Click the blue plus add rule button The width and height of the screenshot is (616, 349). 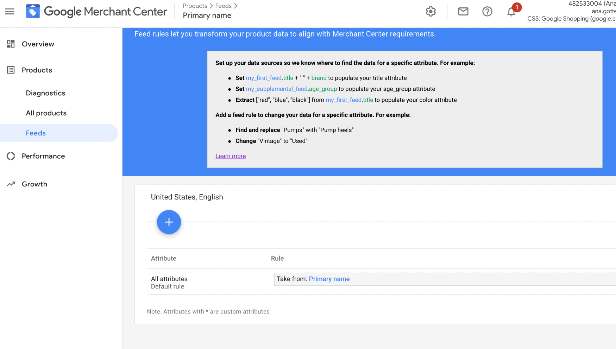point(169,222)
